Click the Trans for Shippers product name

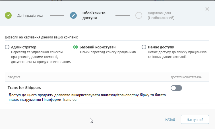[x=24, y=87]
